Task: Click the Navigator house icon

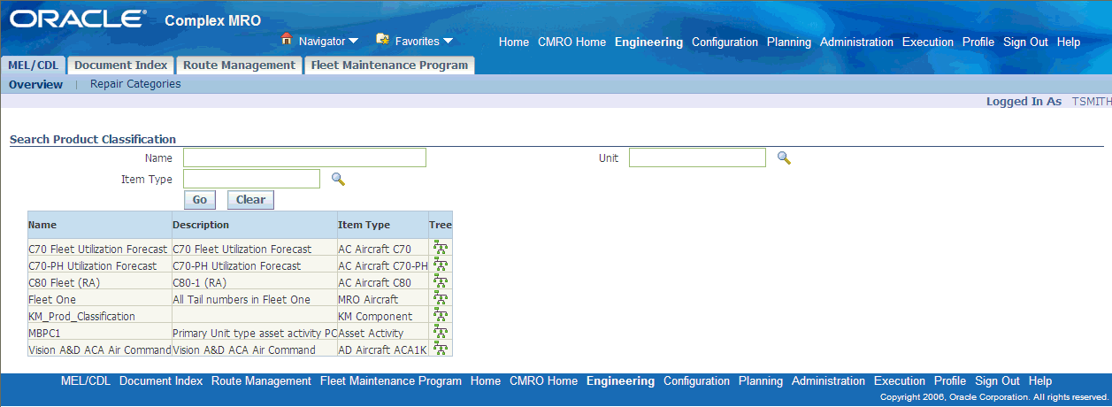Action: tap(286, 39)
